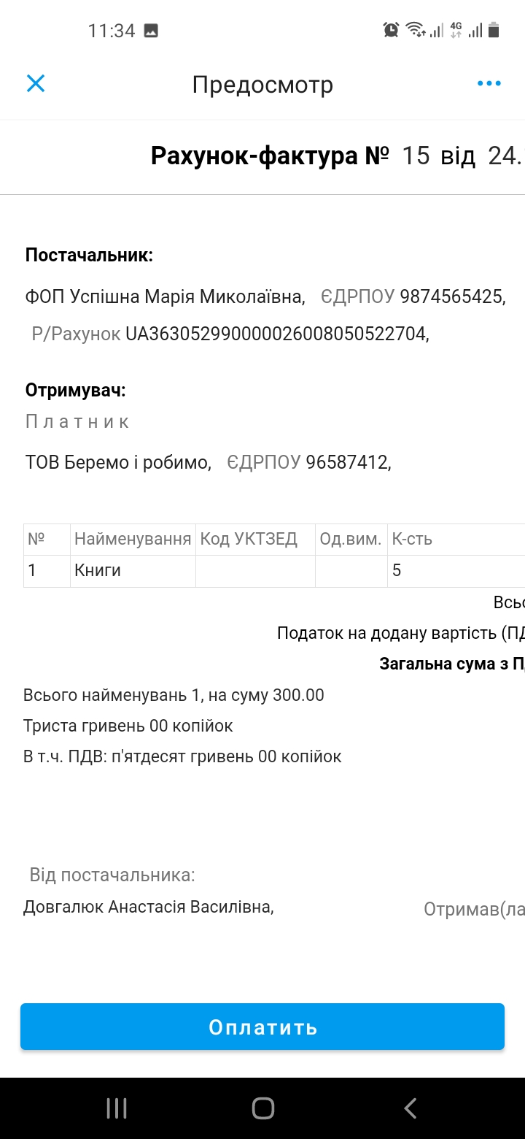Tap the battery status icon
The image size is (525, 1139).
494,30
